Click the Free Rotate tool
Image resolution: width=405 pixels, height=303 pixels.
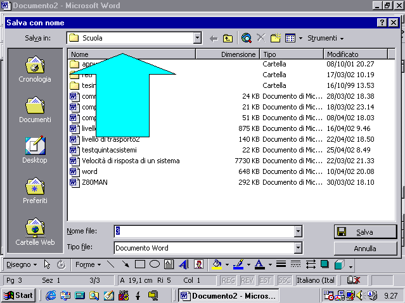tap(61, 264)
